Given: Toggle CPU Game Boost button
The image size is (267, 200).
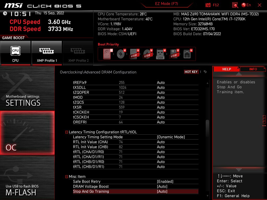Looking at the screenshot, I should (x=15, y=53).
